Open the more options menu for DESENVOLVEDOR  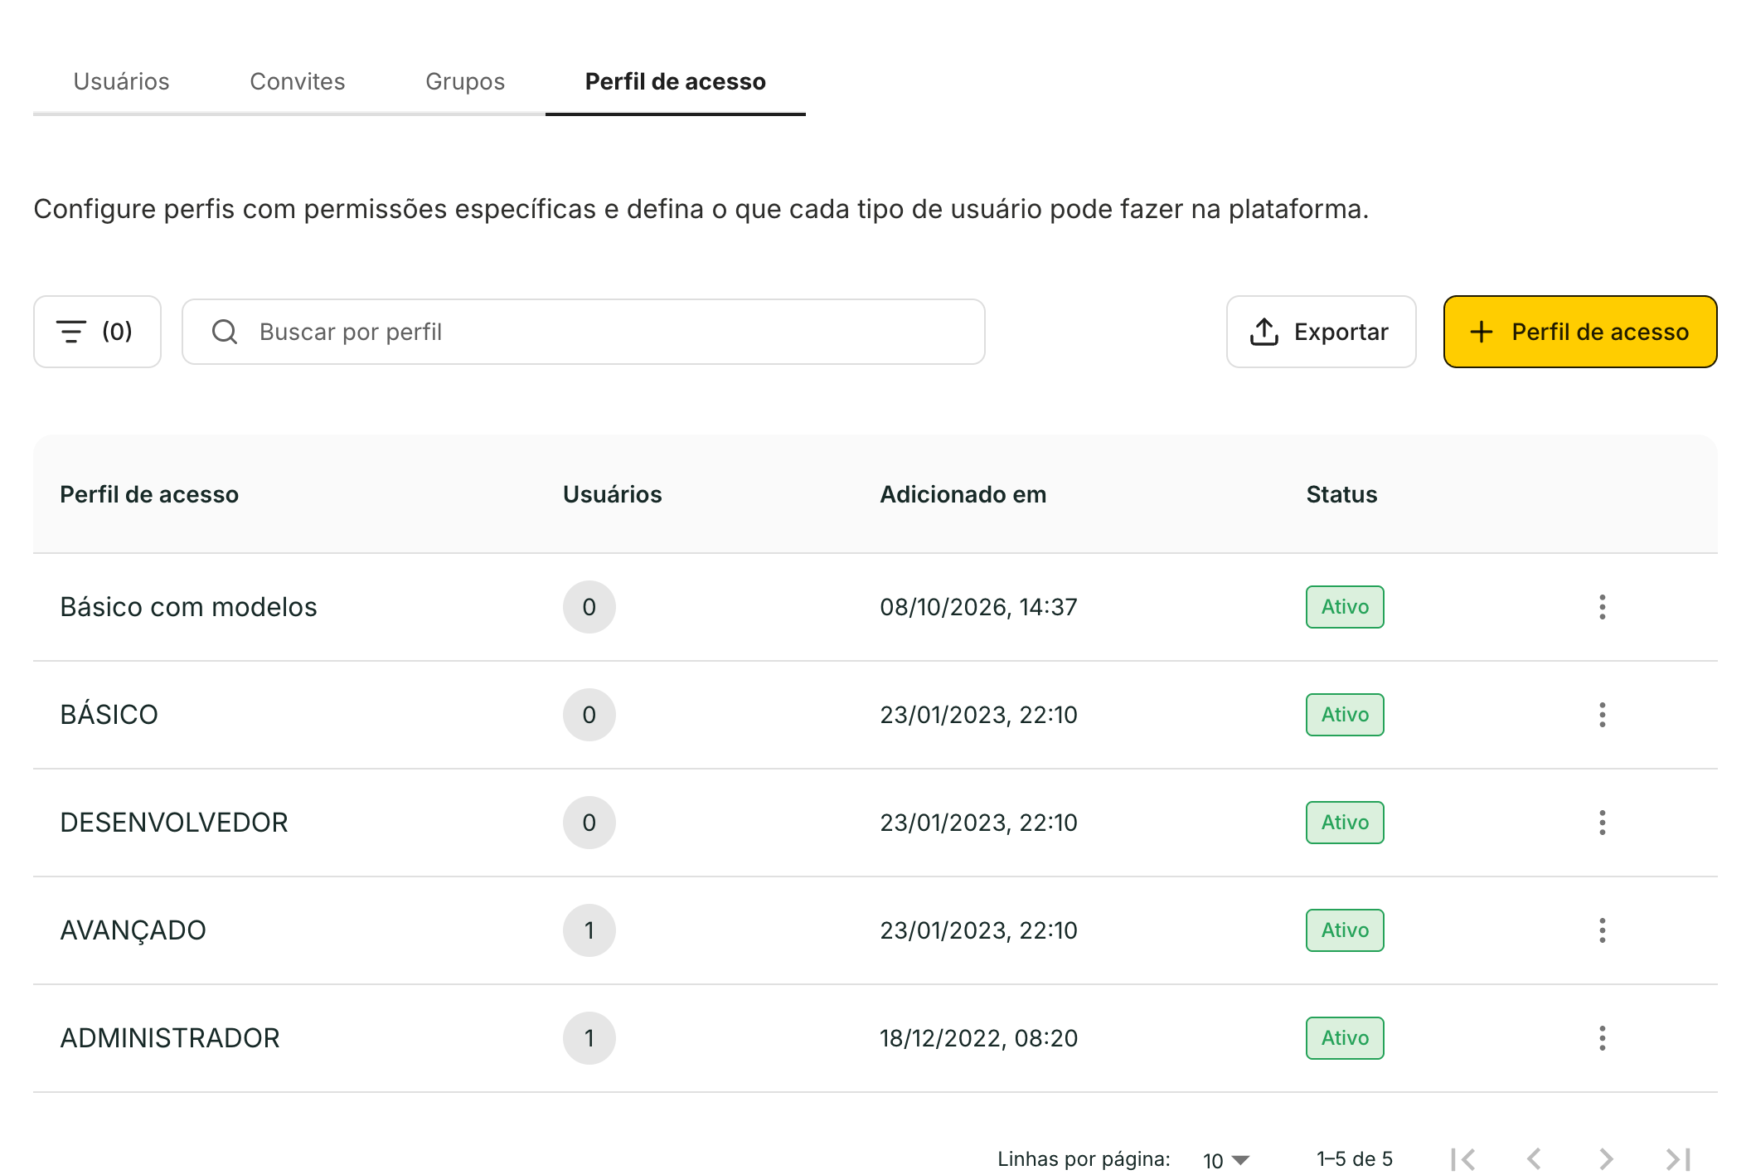click(1602, 823)
